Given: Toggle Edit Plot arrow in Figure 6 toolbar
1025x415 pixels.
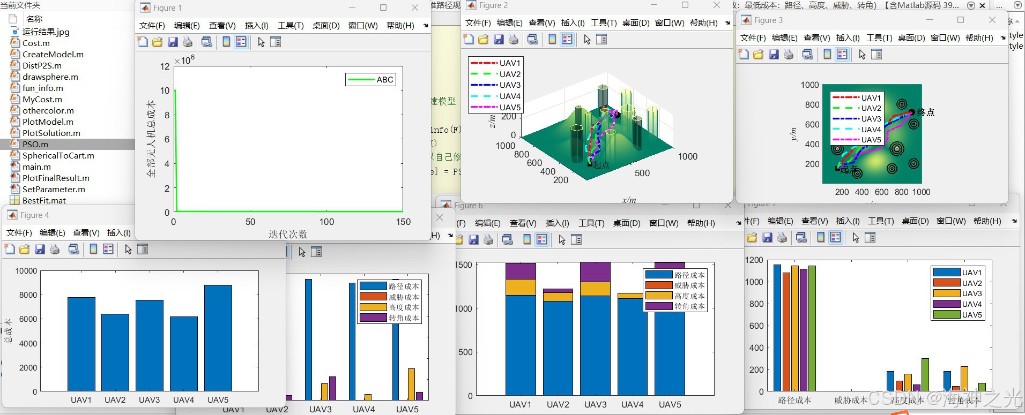Looking at the screenshot, I should [562, 239].
